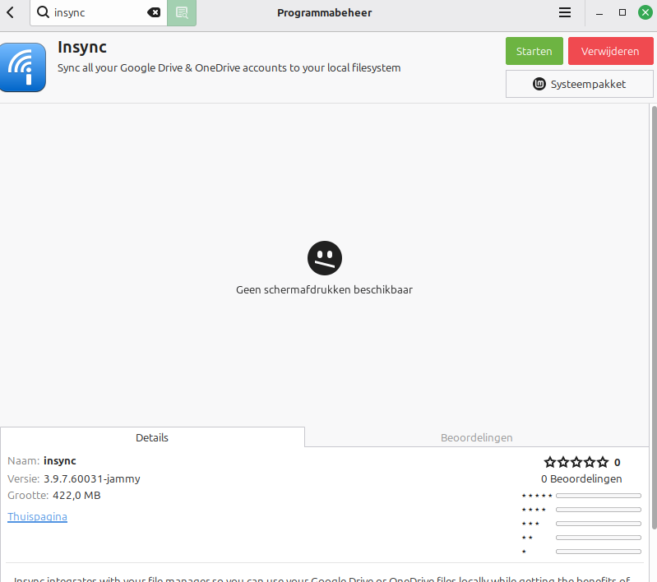Click the magnifier icon in the search box
The width and height of the screenshot is (657, 582).
coord(43,12)
